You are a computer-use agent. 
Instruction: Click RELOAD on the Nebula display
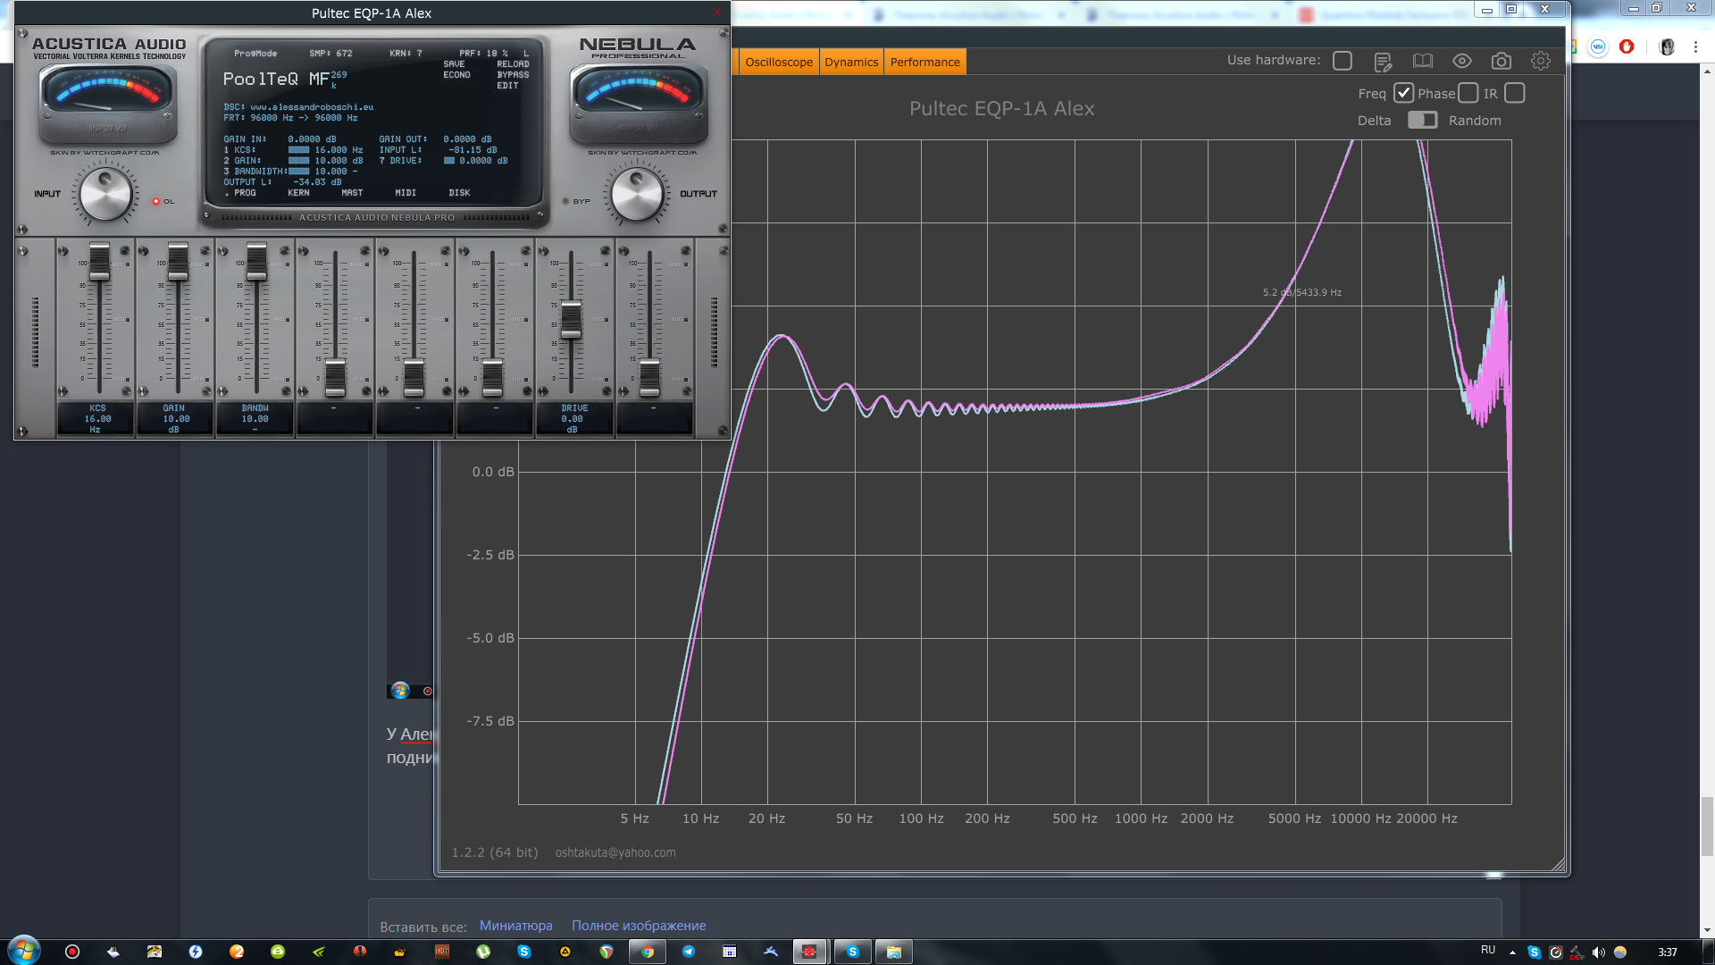(513, 64)
